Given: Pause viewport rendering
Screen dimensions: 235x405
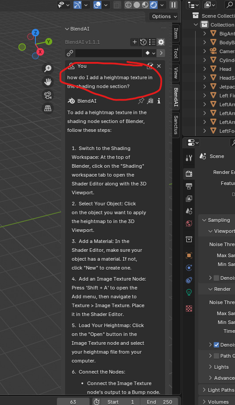Looking at the screenshot, I should [x=173, y=5].
